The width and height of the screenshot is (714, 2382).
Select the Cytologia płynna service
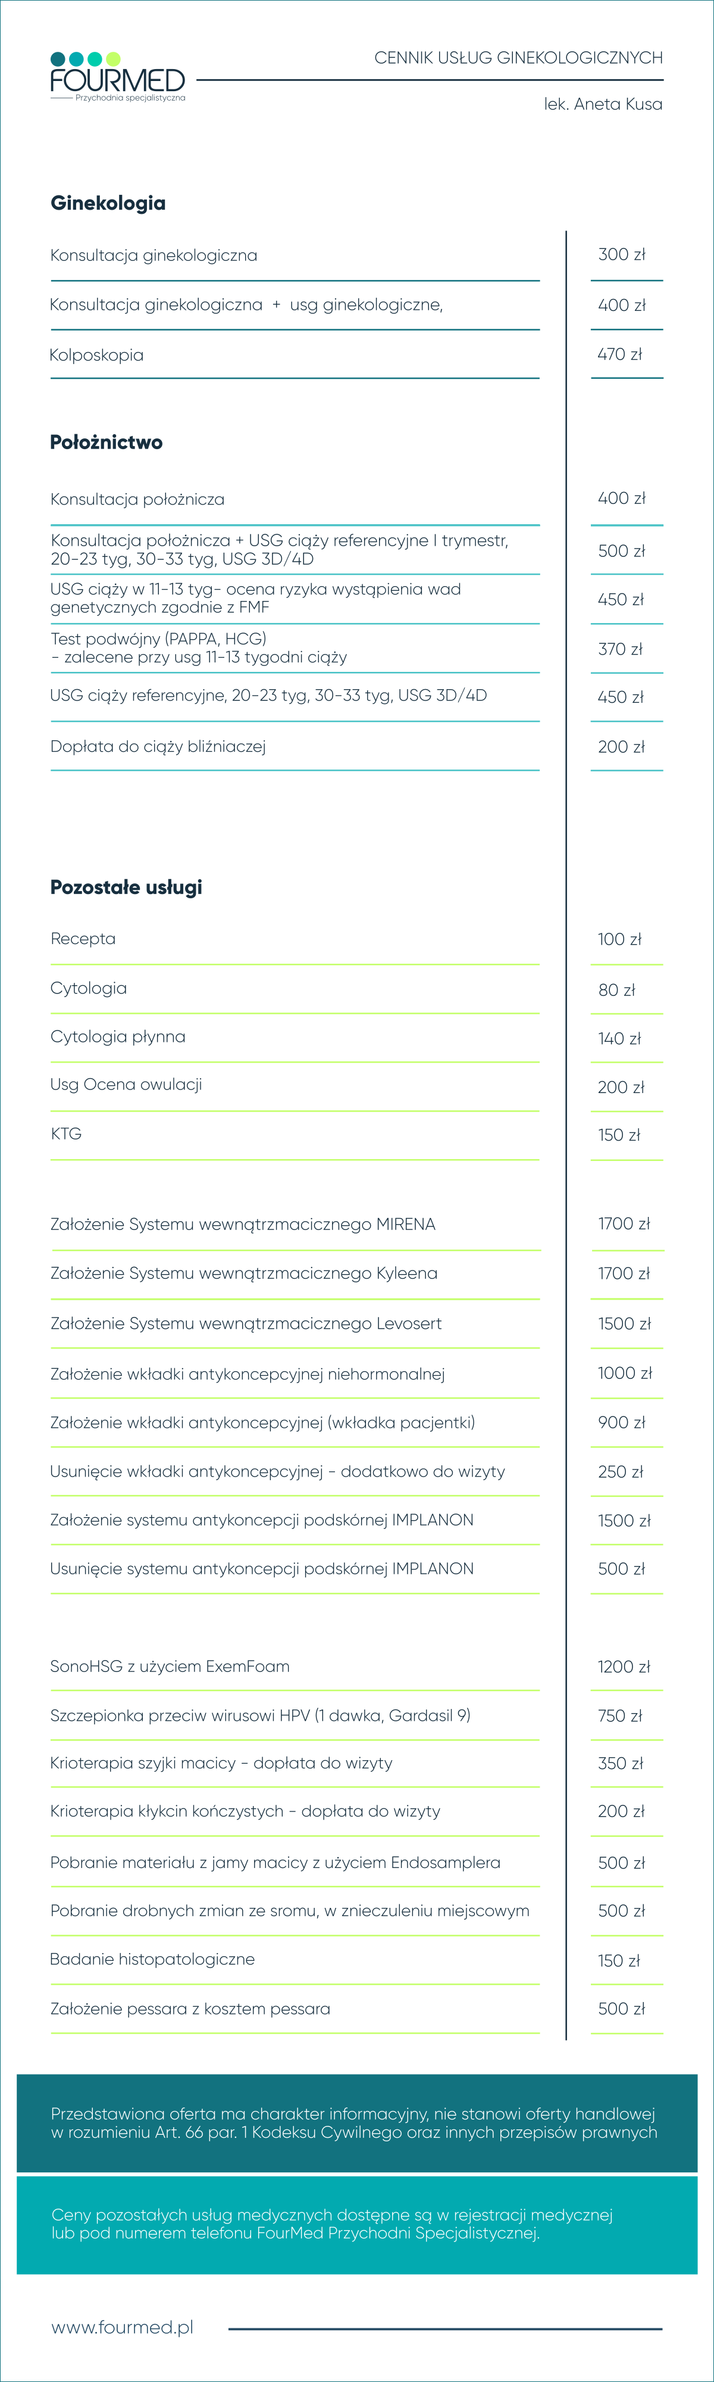click(x=117, y=1036)
